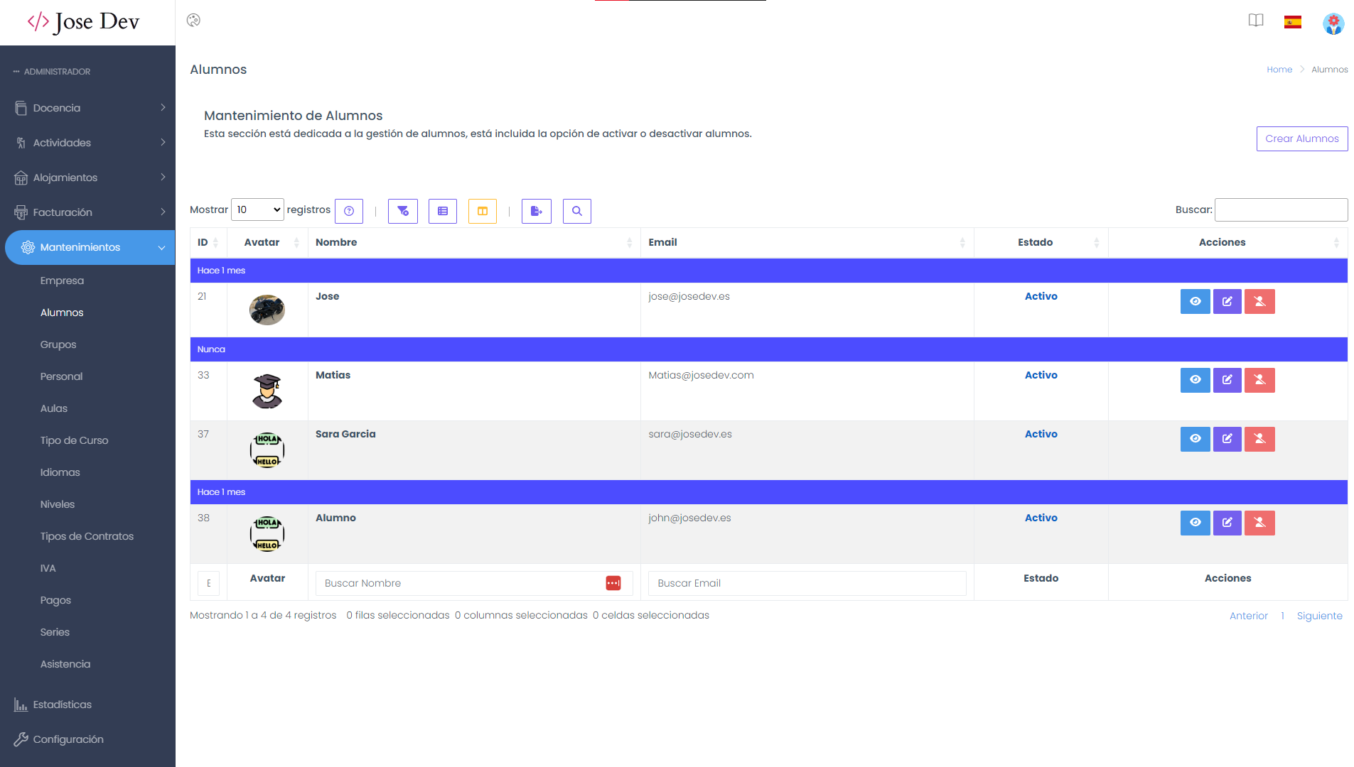Image resolution: width=1354 pixels, height=767 pixels.
Task: Focus the Buscar Email filter field
Action: (x=807, y=583)
